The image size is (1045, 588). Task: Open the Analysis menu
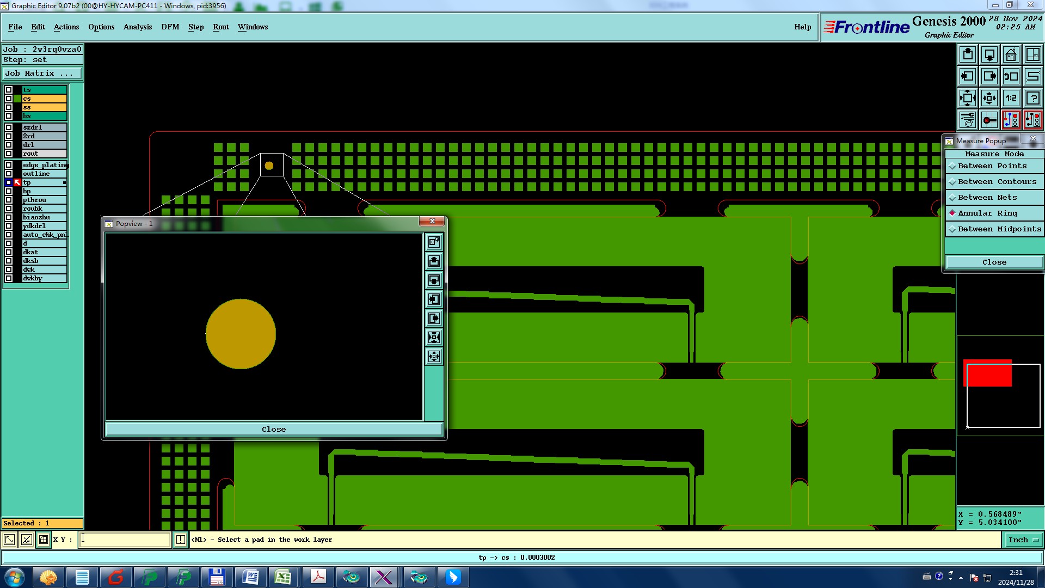point(137,27)
